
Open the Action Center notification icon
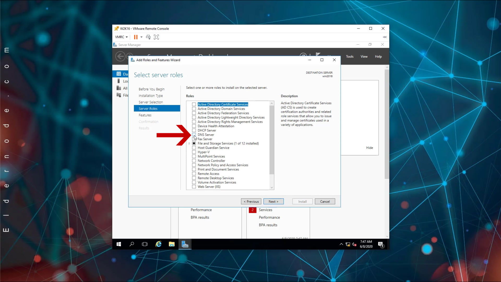pyautogui.click(x=380, y=244)
